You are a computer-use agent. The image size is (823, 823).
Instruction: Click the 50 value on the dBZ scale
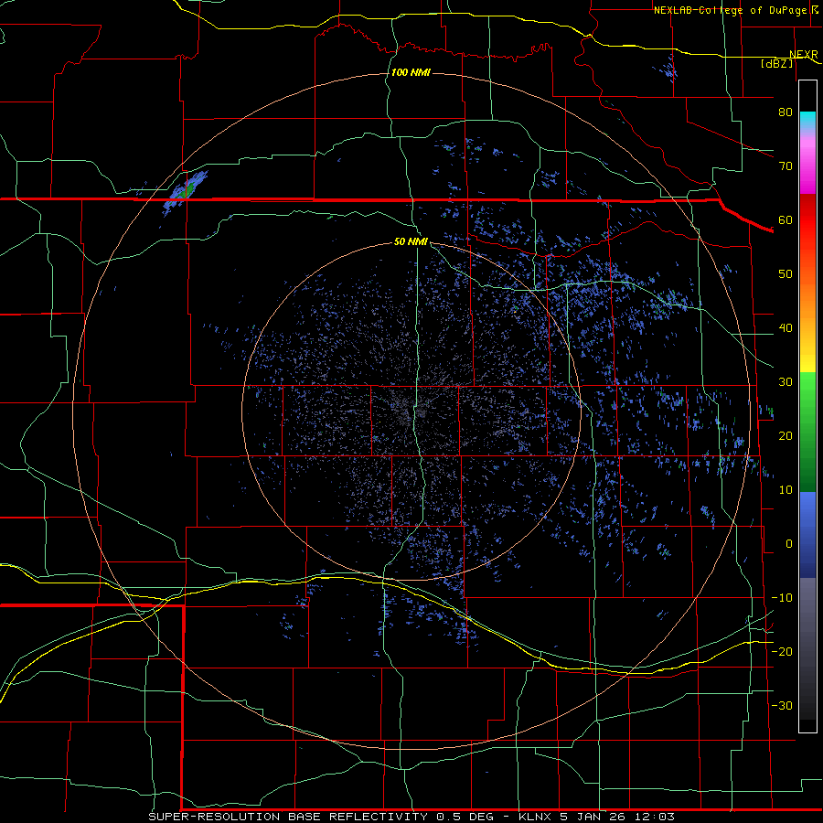click(x=786, y=274)
